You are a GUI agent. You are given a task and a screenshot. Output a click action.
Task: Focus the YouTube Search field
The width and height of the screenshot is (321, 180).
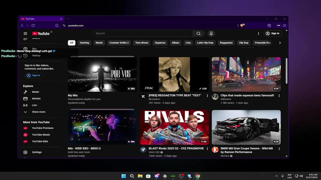[142, 33]
